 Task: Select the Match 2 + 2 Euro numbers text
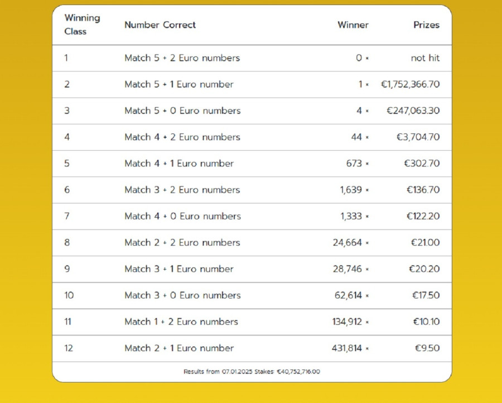(182, 242)
